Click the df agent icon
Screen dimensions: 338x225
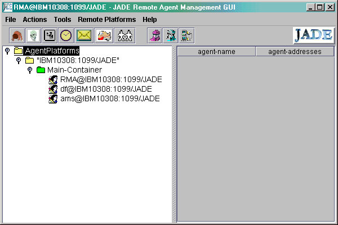point(53,89)
